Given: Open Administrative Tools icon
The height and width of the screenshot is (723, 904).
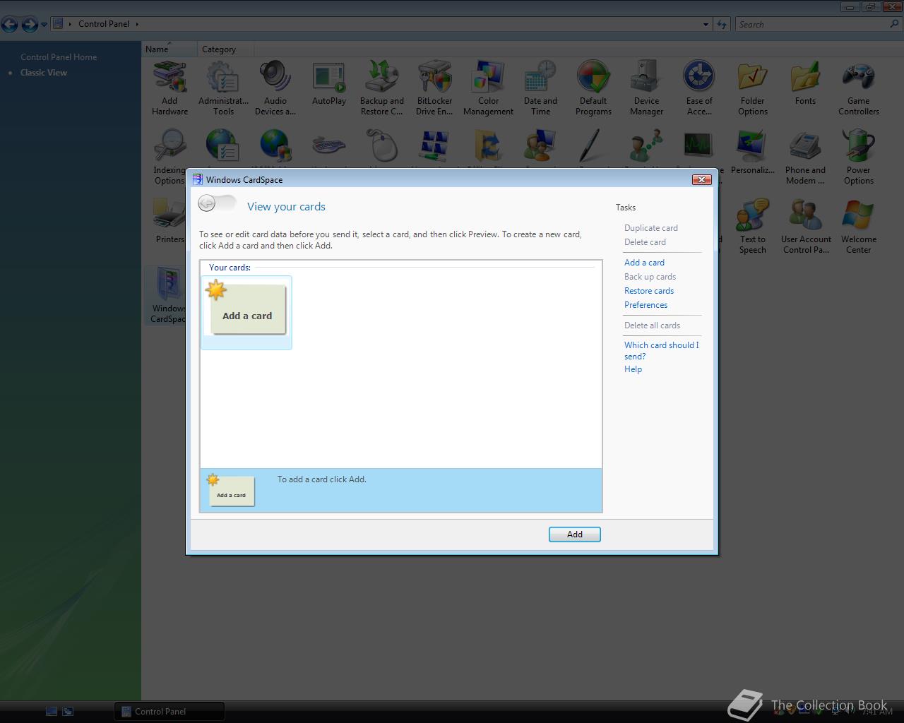Looking at the screenshot, I should click(x=223, y=88).
